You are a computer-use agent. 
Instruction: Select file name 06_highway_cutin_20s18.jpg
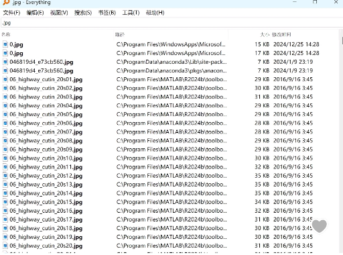click(x=46, y=228)
